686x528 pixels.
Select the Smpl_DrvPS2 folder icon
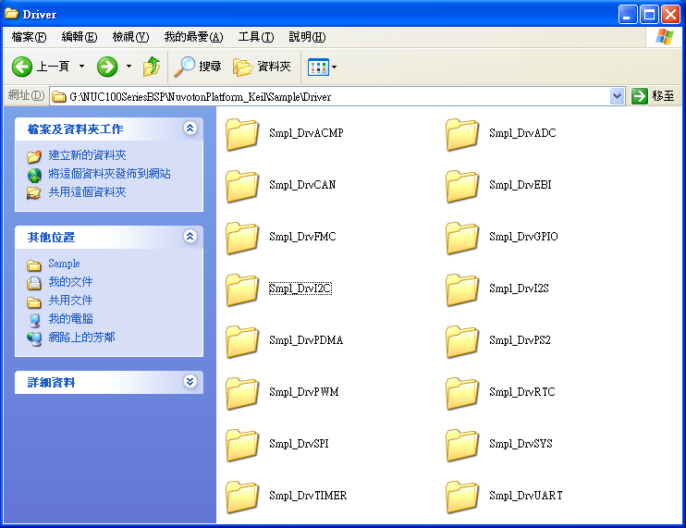coord(462,341)
